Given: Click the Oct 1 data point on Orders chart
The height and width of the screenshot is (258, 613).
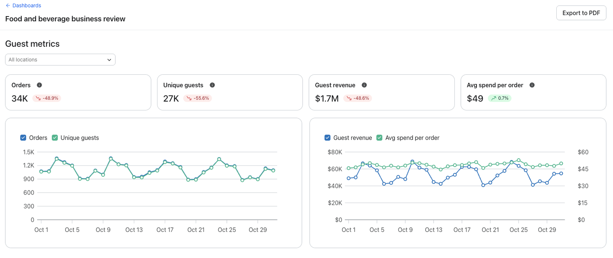Looking at the screenshot, I should [x=41, y=171].
